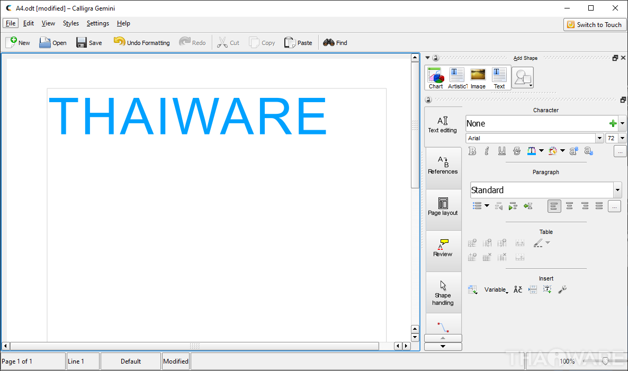Add a Chart shape
628x371 pixels.
point(435,78)
